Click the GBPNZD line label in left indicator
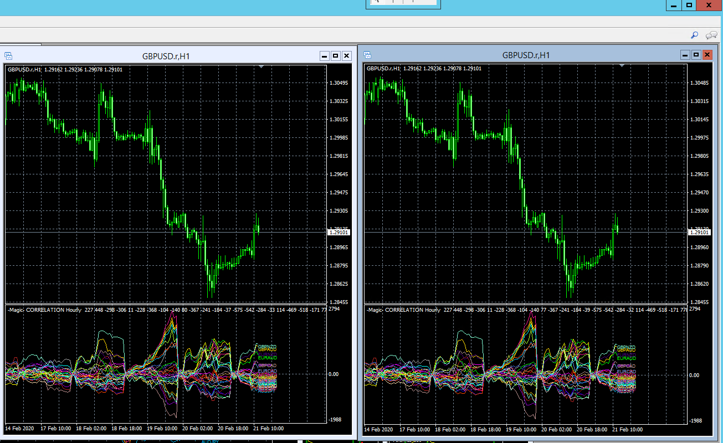The image size is (723, 443). pyautogui.click(x=267, y=347)
